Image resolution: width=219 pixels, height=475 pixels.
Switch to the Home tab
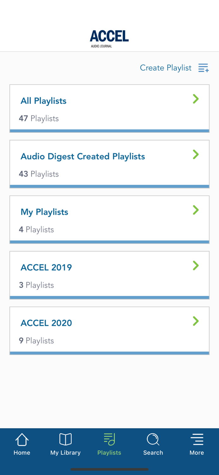[21, 444]
